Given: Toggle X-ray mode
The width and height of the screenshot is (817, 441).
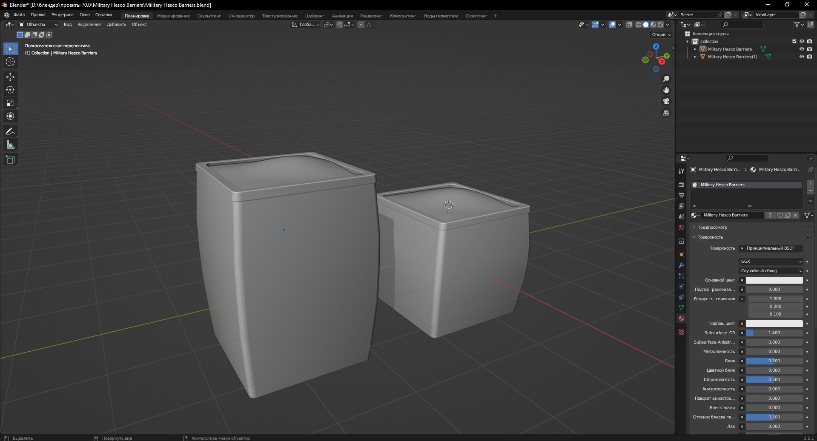Looking at the screenshot, I should 629,25.
